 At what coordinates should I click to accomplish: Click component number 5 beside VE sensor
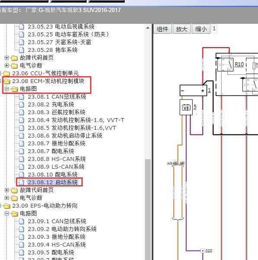195,107
